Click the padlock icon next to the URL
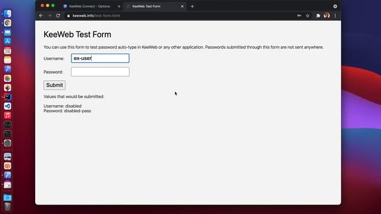This screenshot has width=381, height=214. coord(68,16)
